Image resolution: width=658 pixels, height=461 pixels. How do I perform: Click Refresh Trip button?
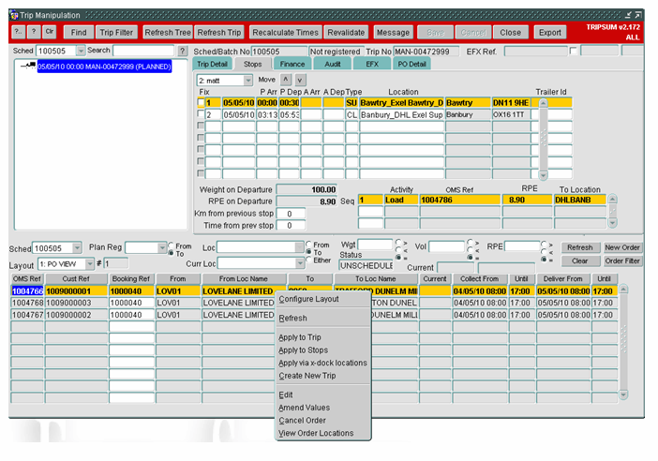click(x=219, y=32)
